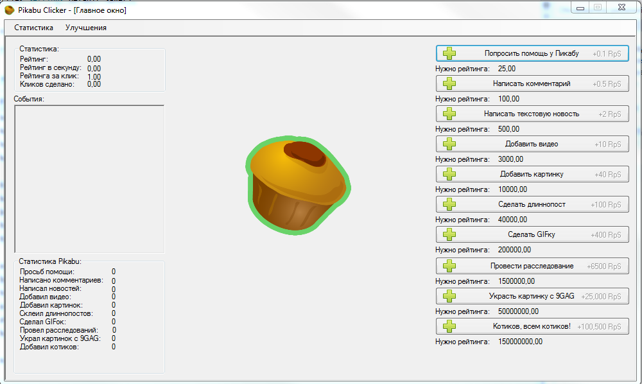Click plus icon beside Добавить видео
This screenshot has width=642, height=384.
(449, 144)
